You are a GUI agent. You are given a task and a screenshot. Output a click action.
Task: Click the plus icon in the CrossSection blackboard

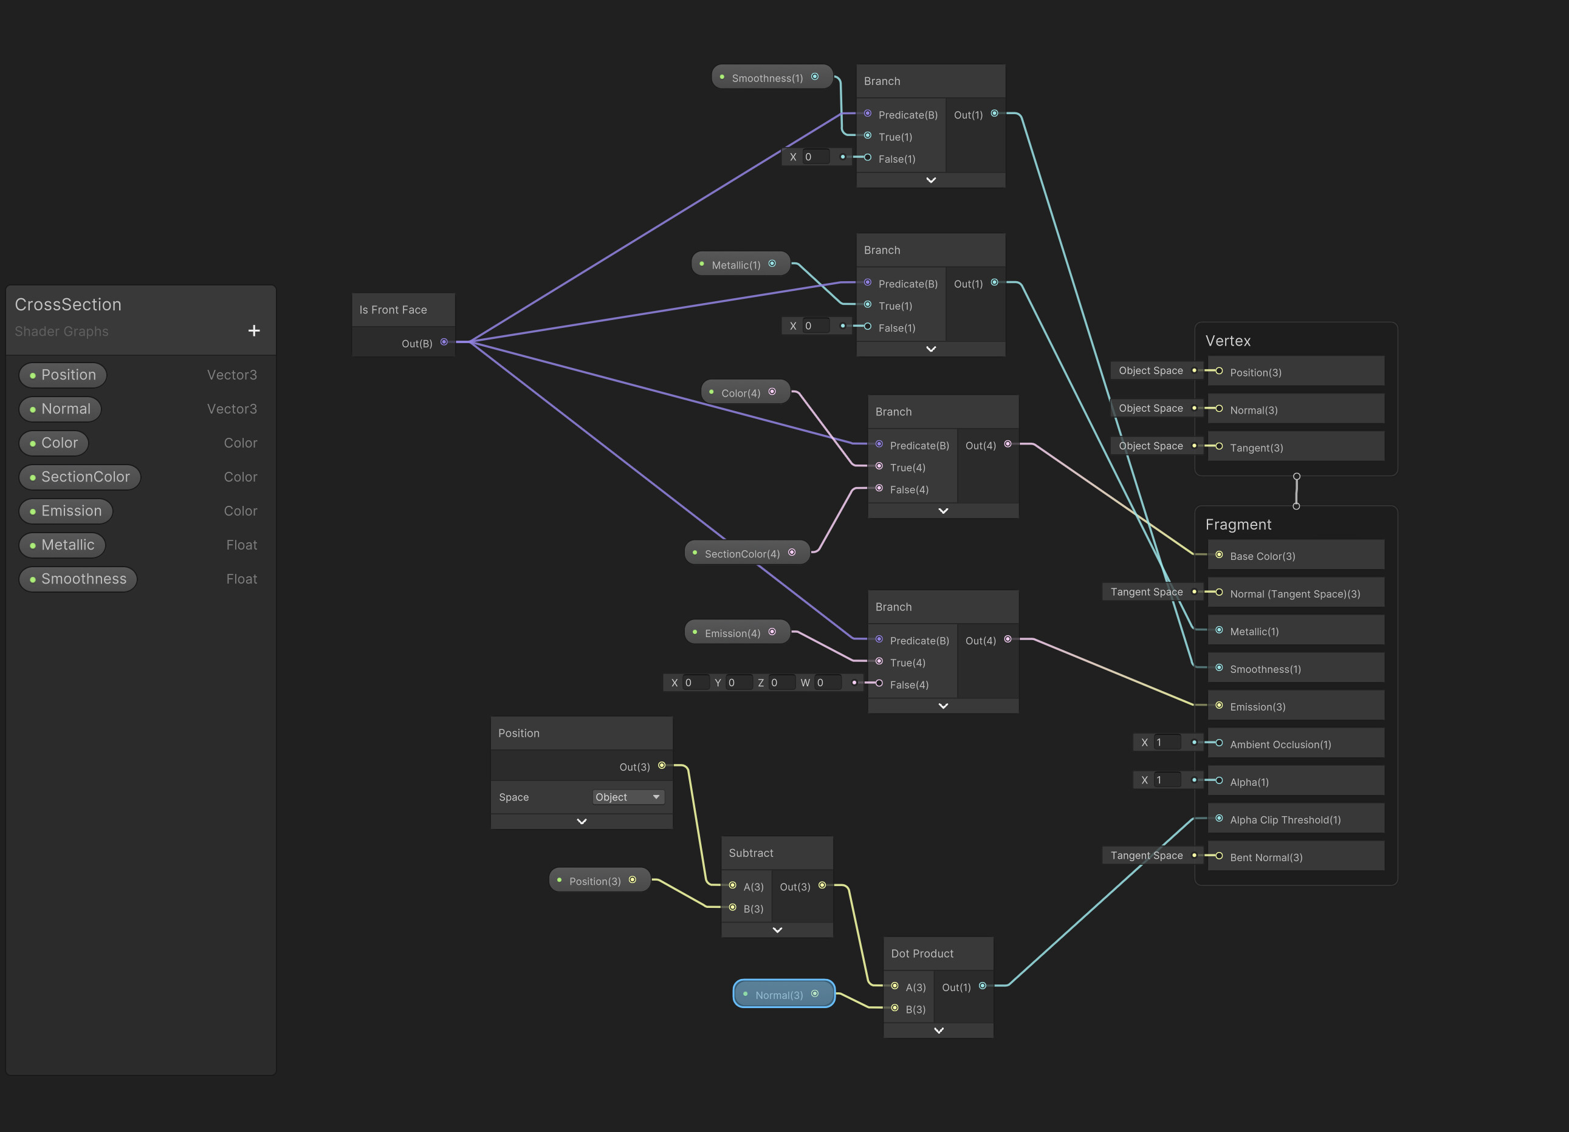tap(254, 331)
